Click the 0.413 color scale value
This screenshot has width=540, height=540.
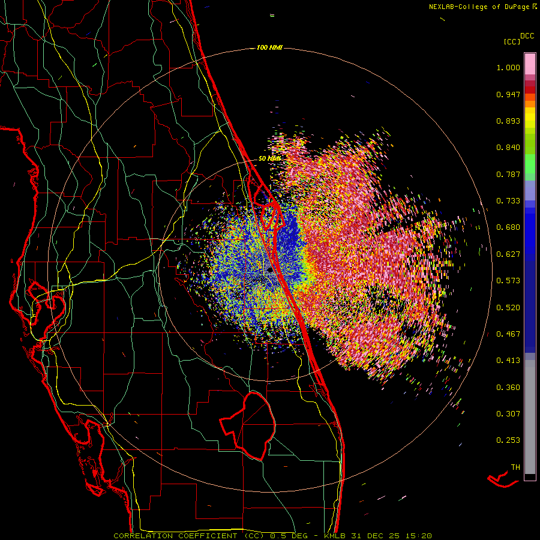[x=508, y=361]
